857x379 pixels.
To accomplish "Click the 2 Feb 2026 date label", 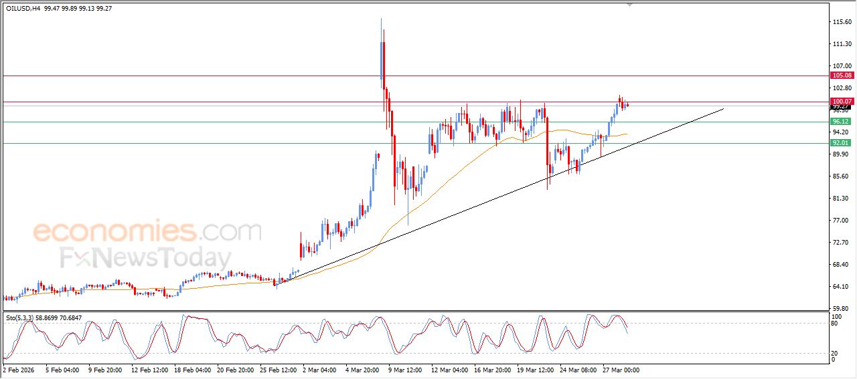I will [19, 369].
